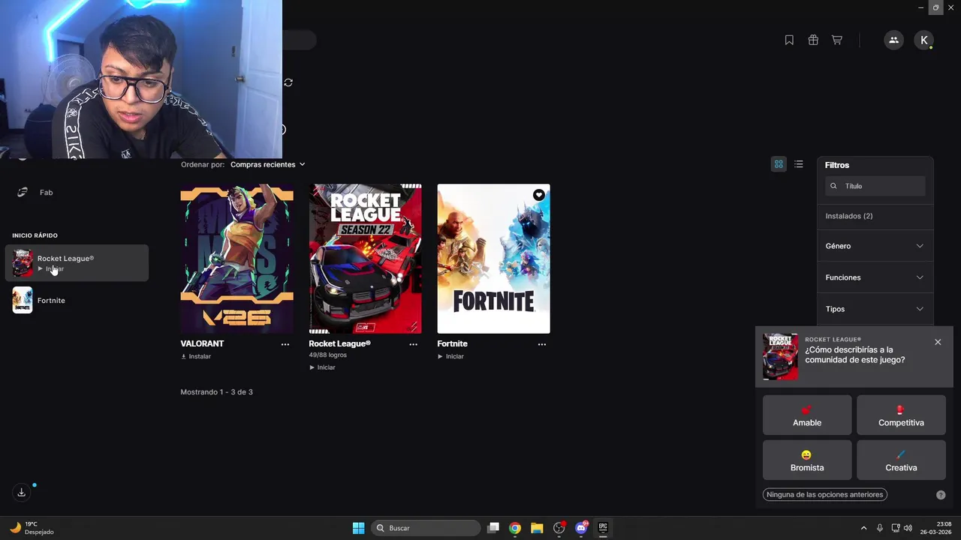Open the shopping cart icon
The width and height of the screenshot is (961, 540).
click(837, 40)
